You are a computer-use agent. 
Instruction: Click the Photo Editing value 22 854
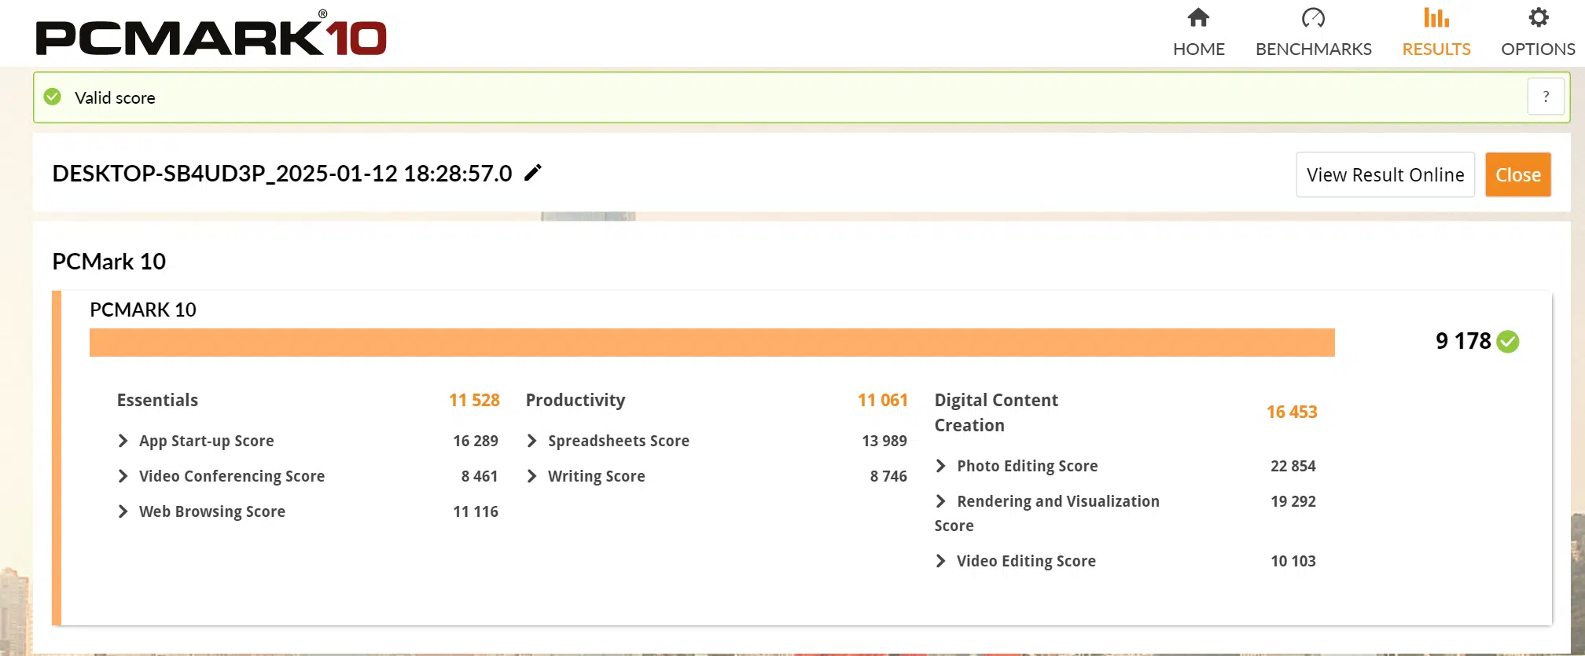click(x=1293, y=466)
